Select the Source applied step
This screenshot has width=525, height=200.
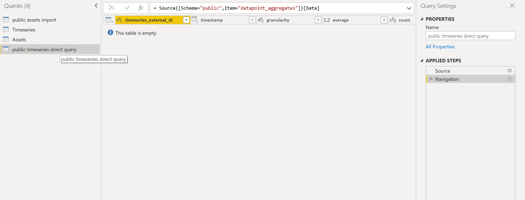point(442,71)
